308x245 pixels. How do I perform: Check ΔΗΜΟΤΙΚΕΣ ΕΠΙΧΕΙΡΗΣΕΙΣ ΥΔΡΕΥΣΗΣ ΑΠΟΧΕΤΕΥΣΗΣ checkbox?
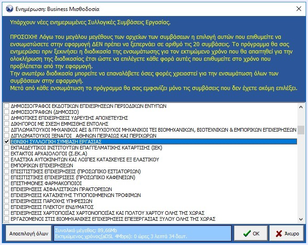pyautogui.click(x=6, y=118)
